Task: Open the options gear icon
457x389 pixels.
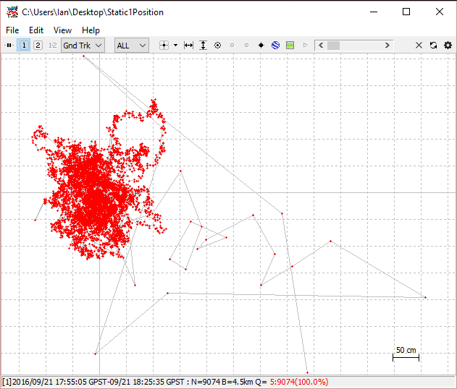Action: tap(448, 46)
